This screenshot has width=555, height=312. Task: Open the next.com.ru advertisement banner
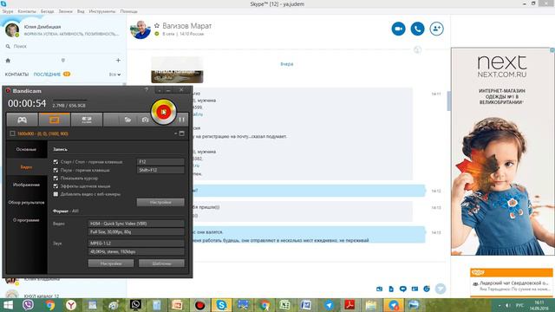[x=502, y=152]
